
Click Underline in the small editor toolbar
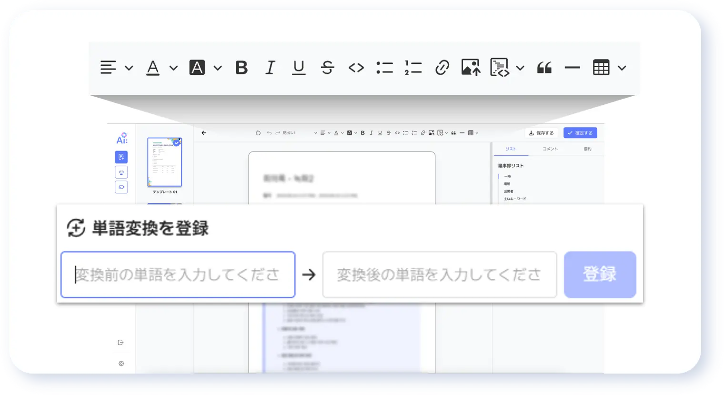click(x=380, y=133)
